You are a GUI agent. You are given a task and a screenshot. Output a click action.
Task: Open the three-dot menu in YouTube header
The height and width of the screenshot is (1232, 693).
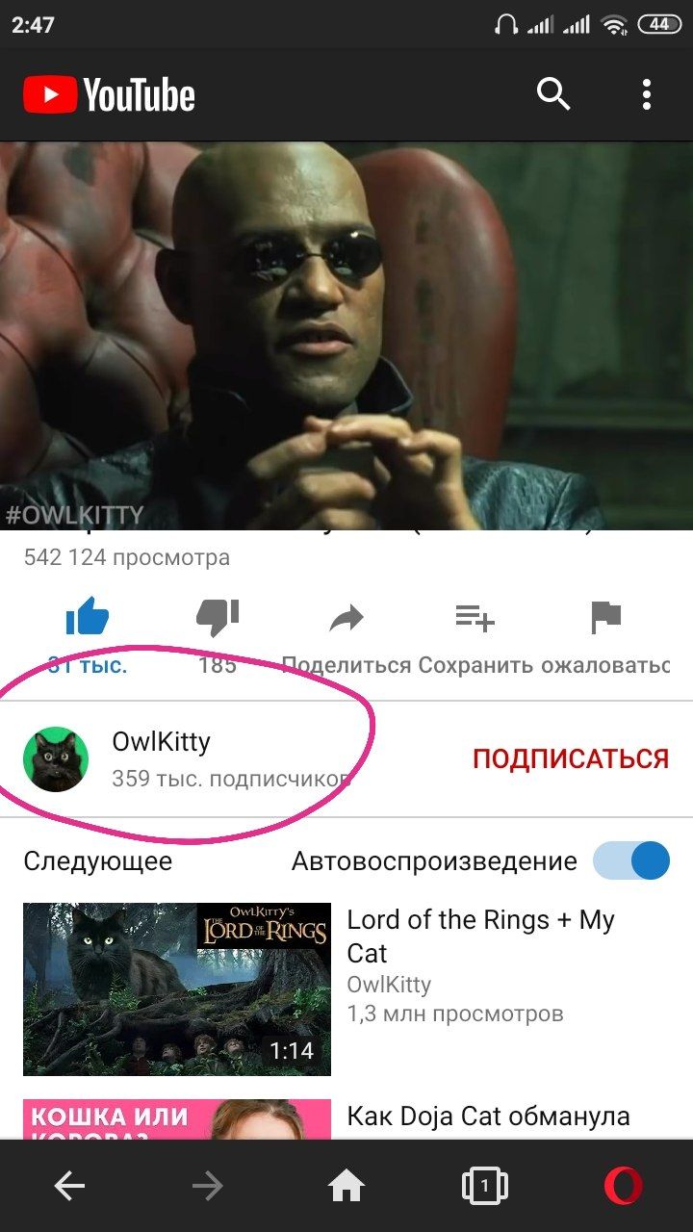pyautogui.click(x=647, y=94)
